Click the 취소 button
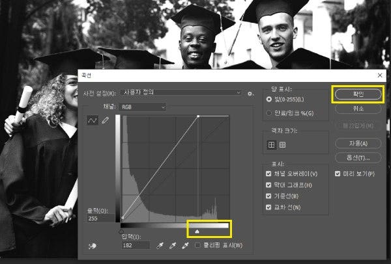 pyautogui.click(x=358, y=109)
